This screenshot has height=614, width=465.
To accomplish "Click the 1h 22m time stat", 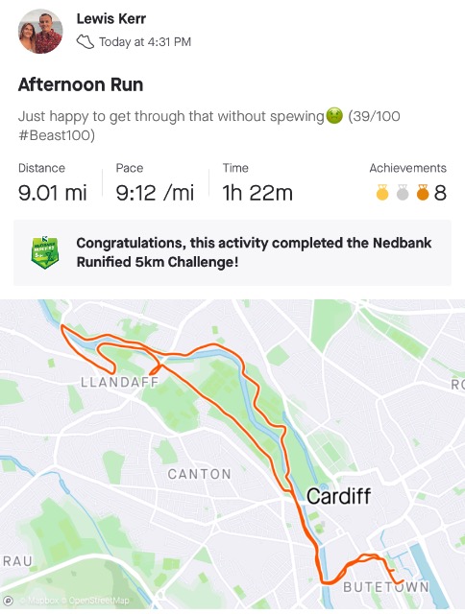I will 257,193.
